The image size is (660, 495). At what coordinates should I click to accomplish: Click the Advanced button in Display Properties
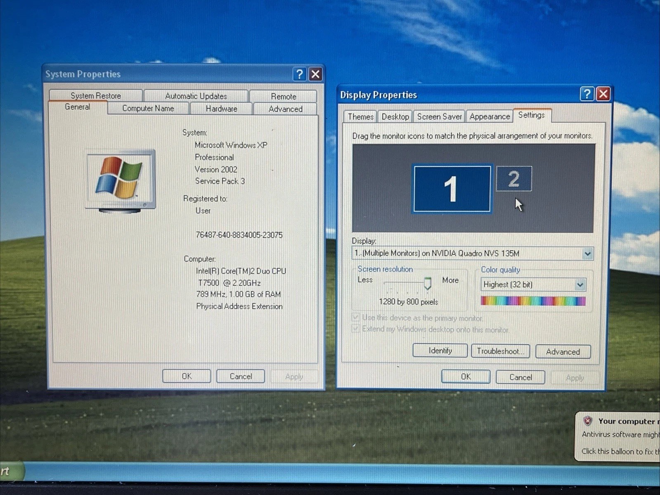[x=563, y=352]
